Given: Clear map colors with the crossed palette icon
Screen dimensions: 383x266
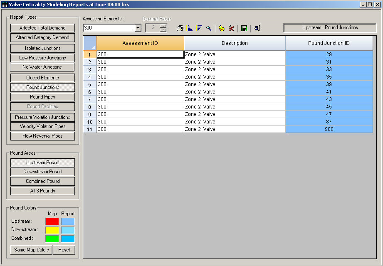Looking at the screenshot, I should pos(231,28).
